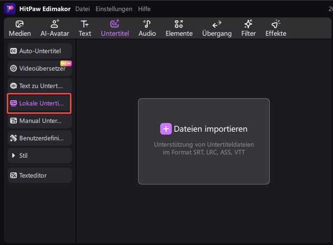Expand the Stil section

coord(39,156)
